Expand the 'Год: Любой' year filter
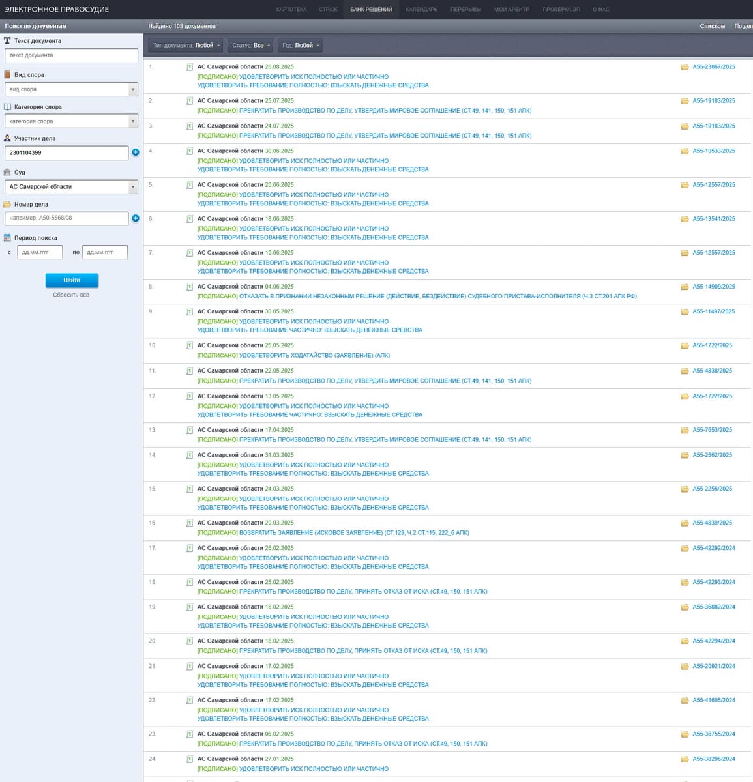The height and width of the screenshot is (782, 753). click(301, 46)
